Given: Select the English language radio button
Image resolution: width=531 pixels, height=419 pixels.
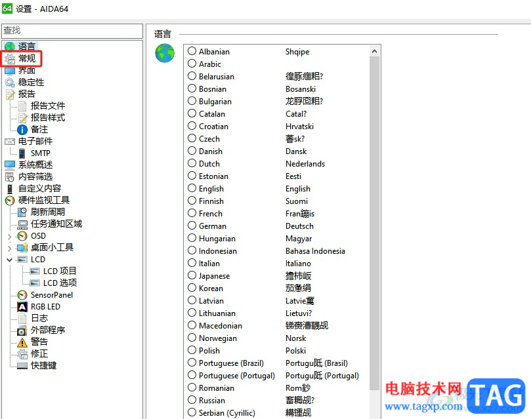Looking at the screenshot, I should 192,188.
